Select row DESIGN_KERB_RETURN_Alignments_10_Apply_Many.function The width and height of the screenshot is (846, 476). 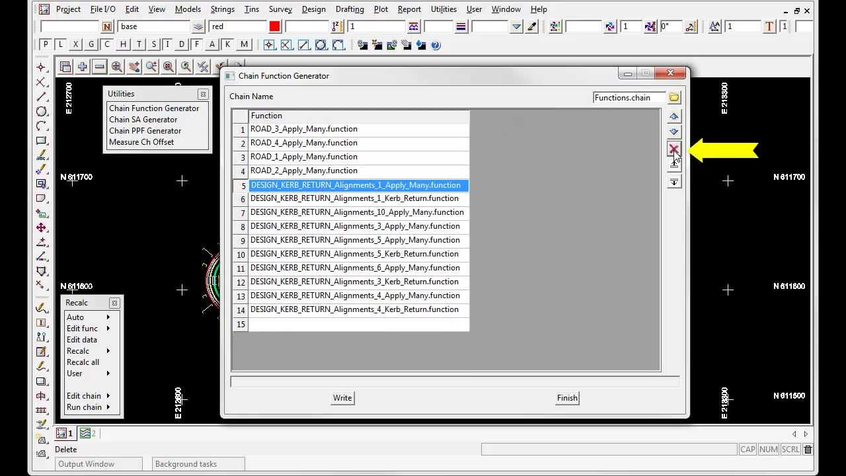[359, 213]
